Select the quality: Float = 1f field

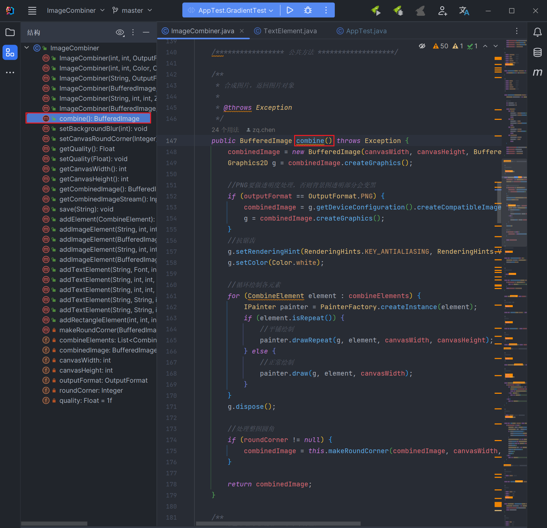coord(86,400)
